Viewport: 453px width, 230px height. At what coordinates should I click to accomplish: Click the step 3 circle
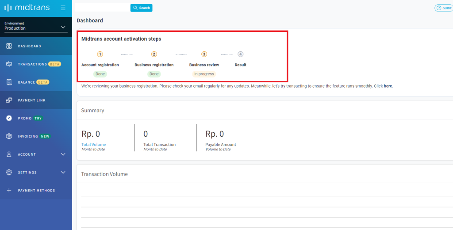pos(204,54)
